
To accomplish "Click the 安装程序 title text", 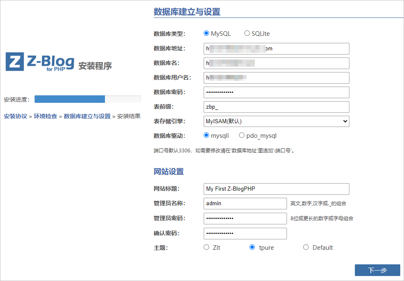I will [x=95, y=66].
